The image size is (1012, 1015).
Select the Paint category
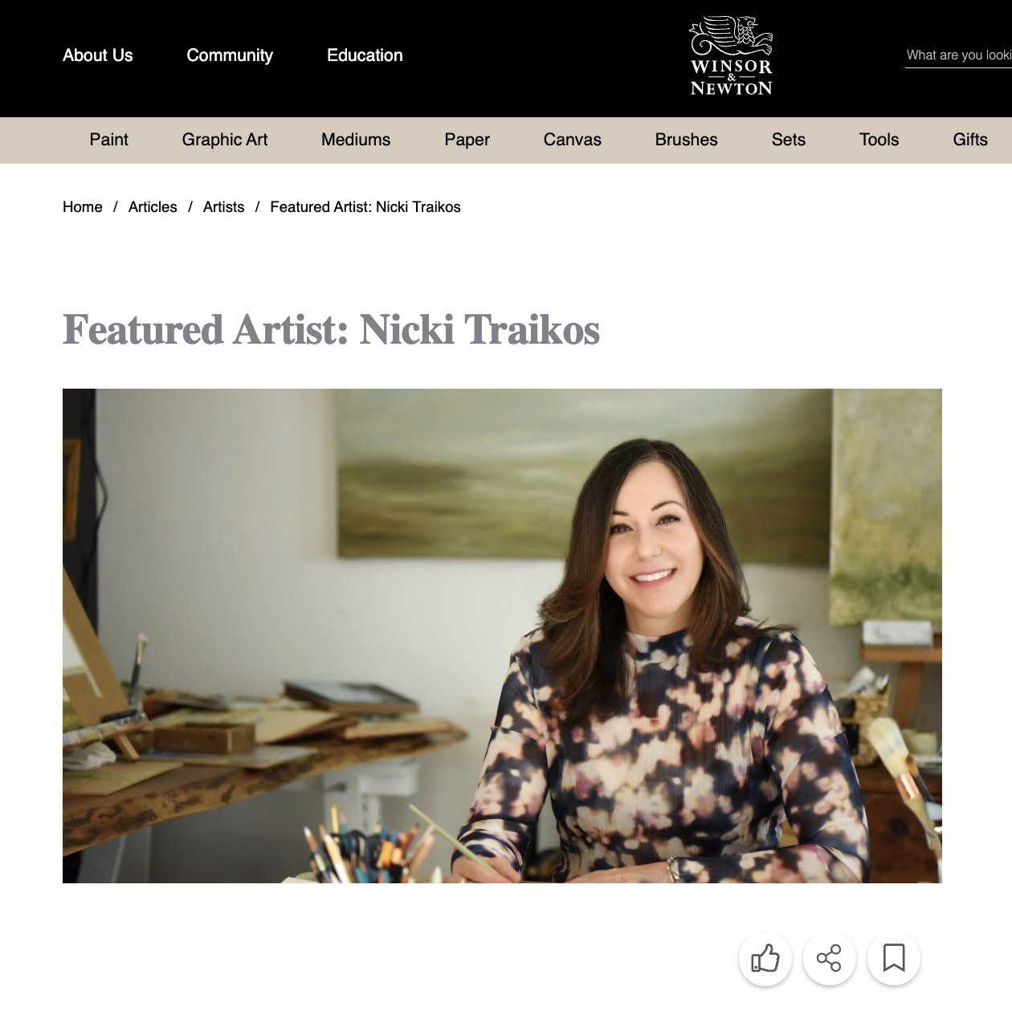pyautogui.click(x=108, y=140)
